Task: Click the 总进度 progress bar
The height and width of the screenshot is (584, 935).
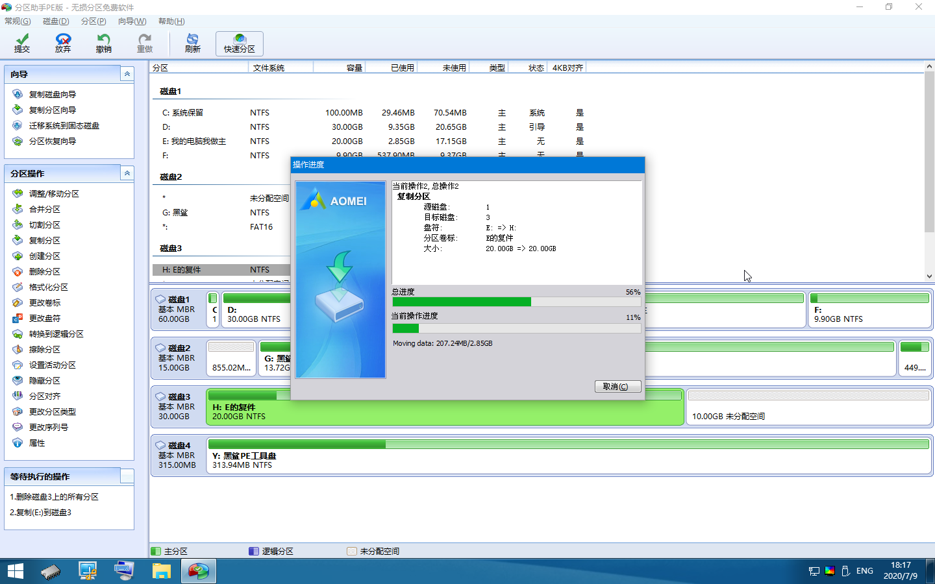Action: coord(517,302)
